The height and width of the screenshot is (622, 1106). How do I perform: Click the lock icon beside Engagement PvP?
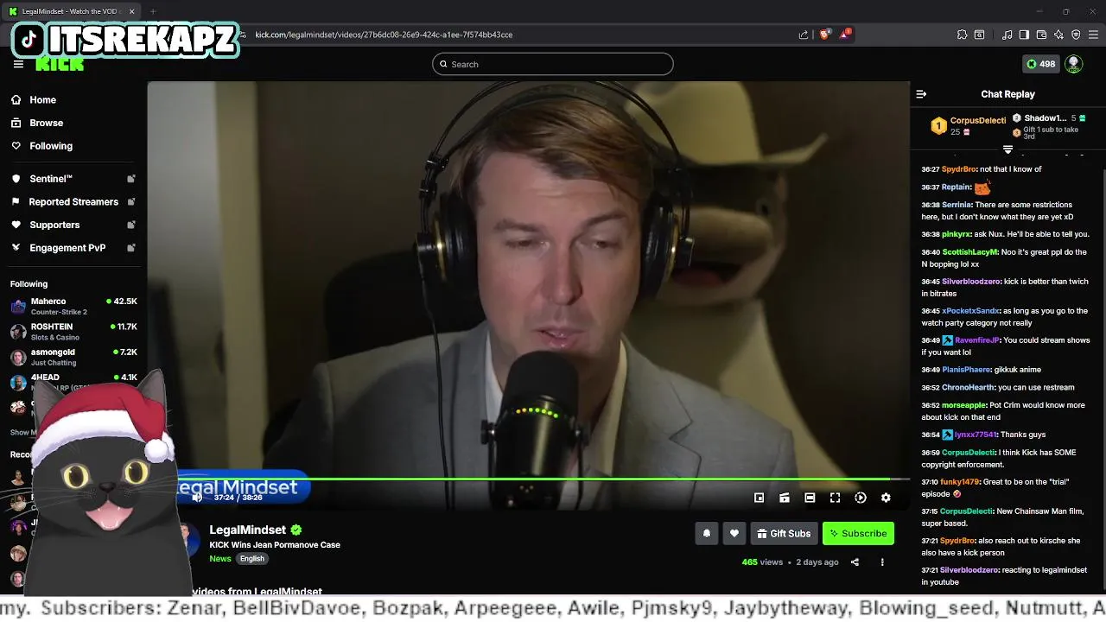pyautogui.click(x=131, y=248)
